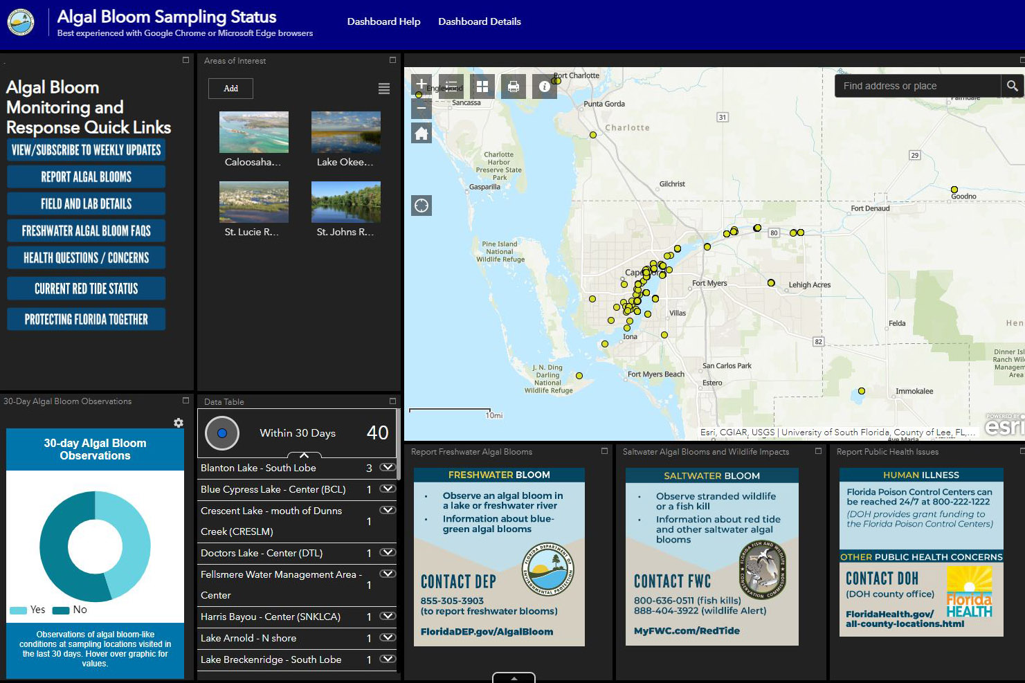
Task: Open the Areas of Interest list menu
Action: (x=384, y=89)
